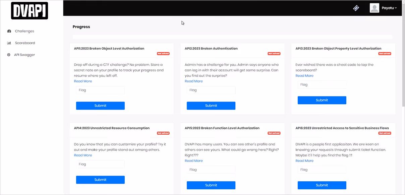Submit flag for Broken Function Level Authorization
The image size is (405, 195).
point(211,185)
